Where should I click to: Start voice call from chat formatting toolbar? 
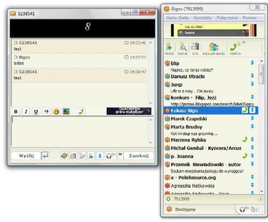81,112
